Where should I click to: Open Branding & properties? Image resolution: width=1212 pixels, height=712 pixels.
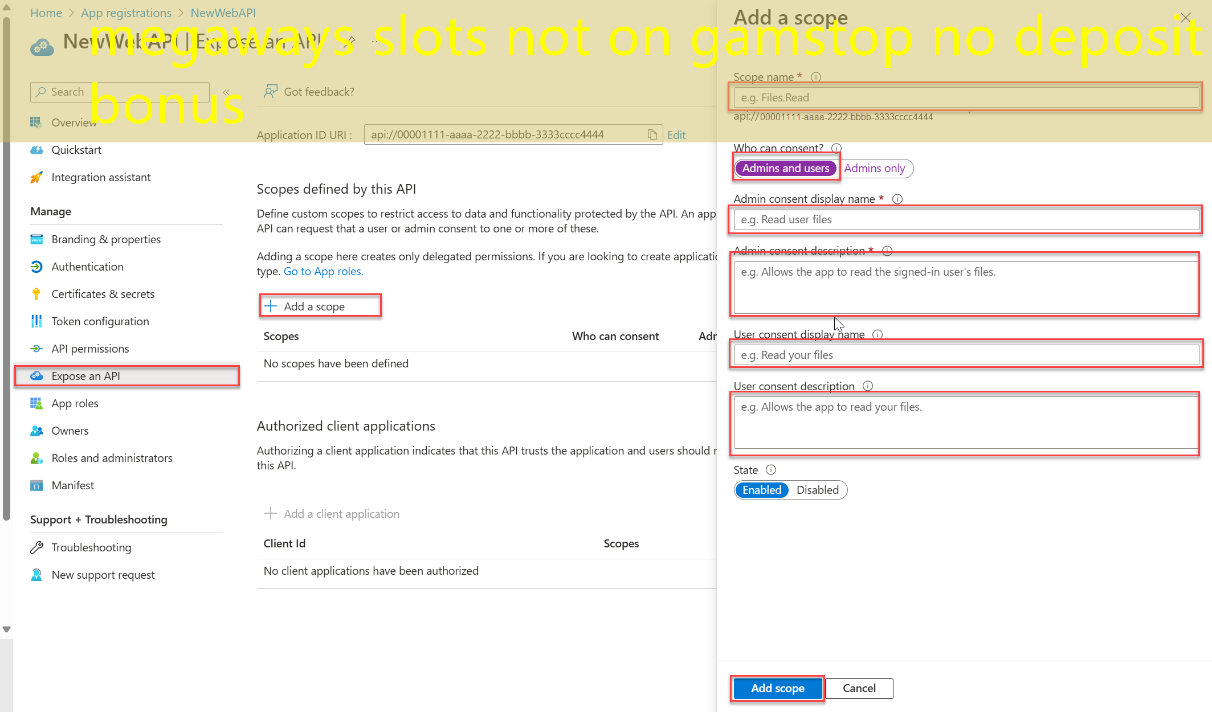coord(106,239)
